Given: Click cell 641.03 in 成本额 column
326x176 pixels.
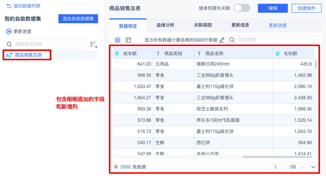Looking at the screenshot, I should coord(133,64).
